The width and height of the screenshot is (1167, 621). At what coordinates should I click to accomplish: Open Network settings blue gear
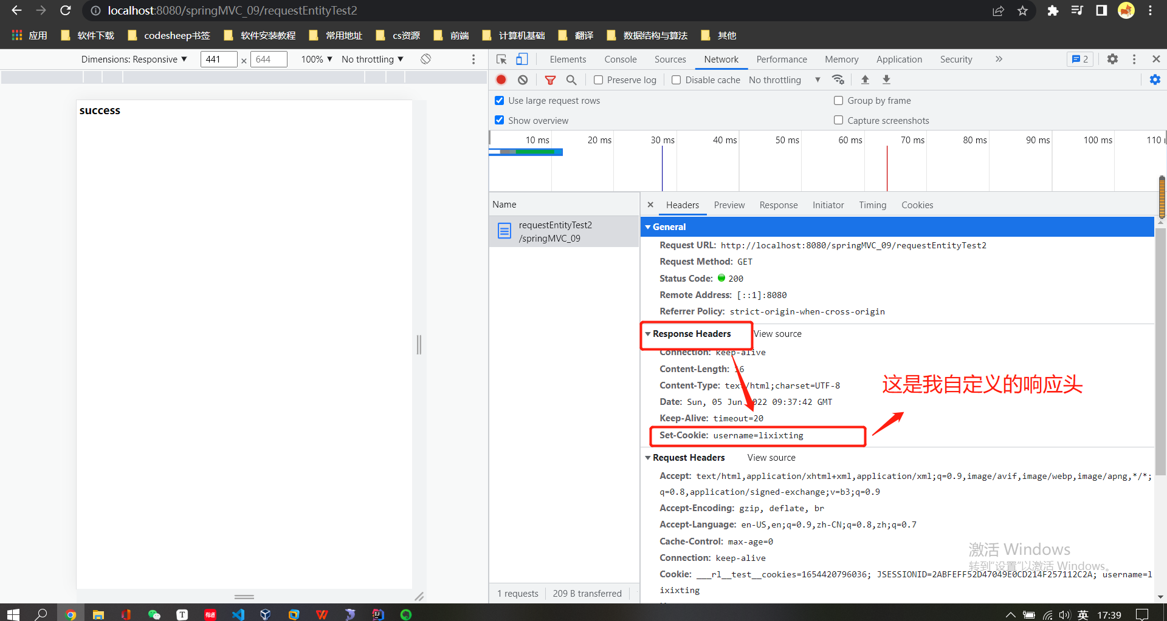(x=1155, y=80)
